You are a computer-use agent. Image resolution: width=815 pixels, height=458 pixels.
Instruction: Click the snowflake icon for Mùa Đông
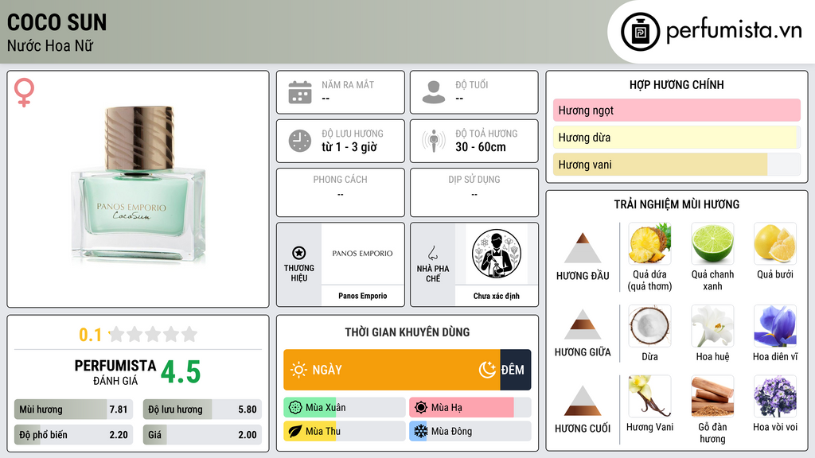[x=420, y=431]
